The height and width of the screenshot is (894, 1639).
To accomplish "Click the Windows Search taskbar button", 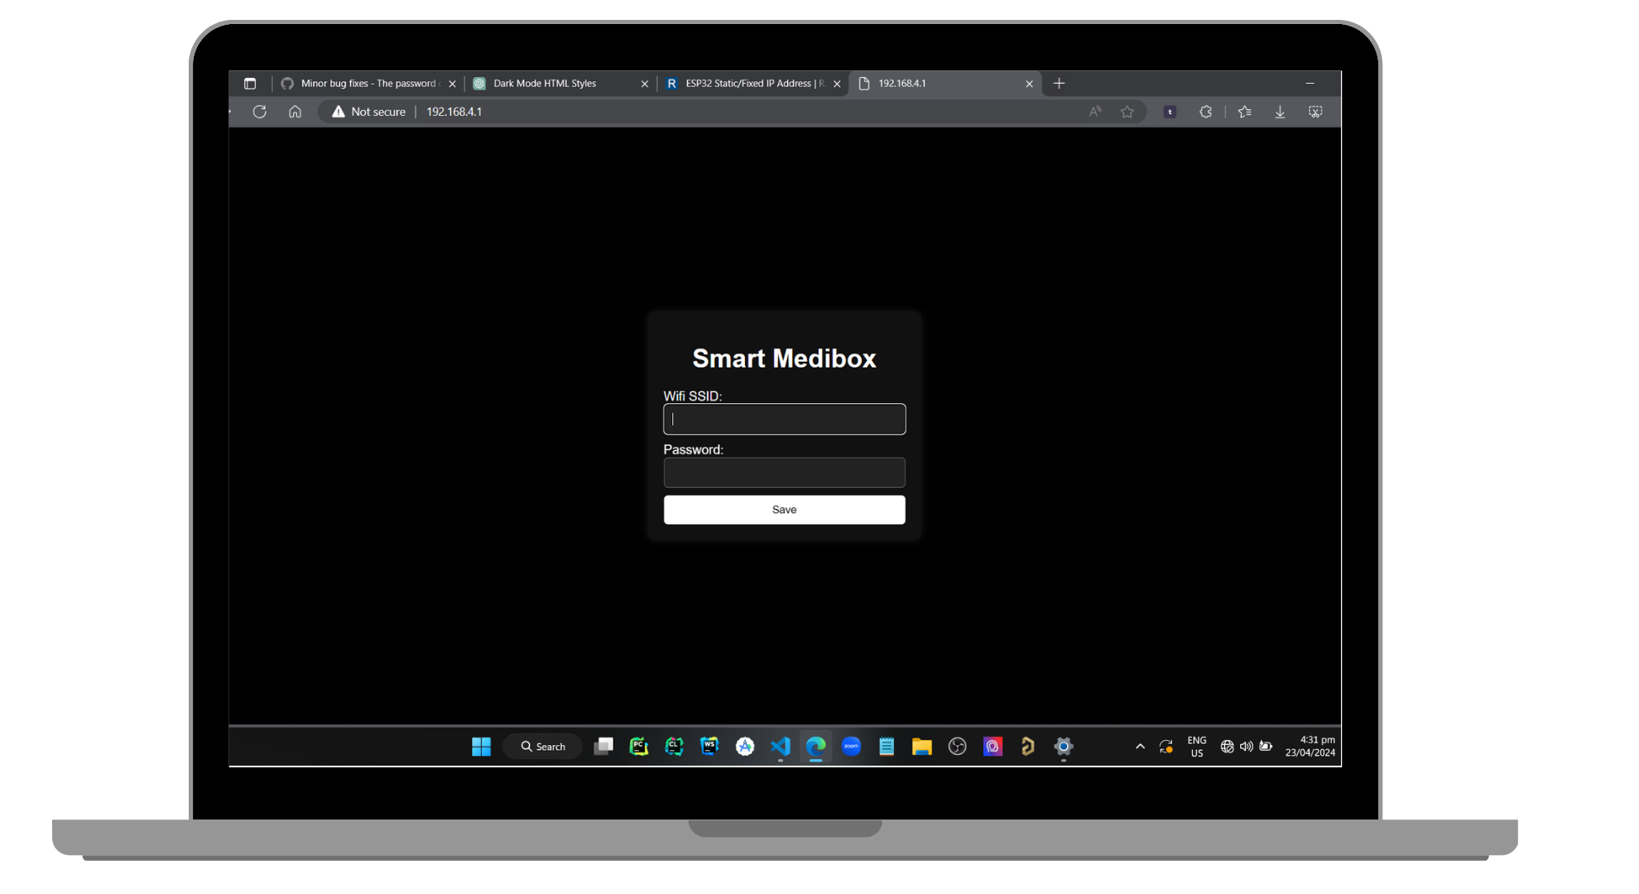I will 543,747.
